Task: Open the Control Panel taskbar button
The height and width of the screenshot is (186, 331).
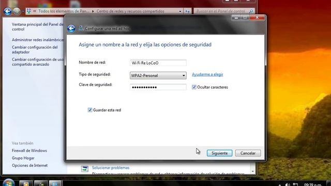Action: click(55, 183)
